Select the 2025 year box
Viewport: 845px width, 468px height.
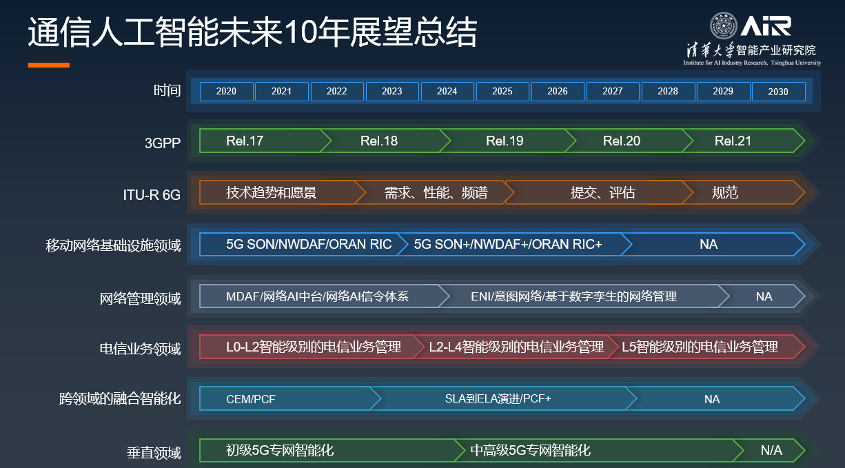point(502,92)
